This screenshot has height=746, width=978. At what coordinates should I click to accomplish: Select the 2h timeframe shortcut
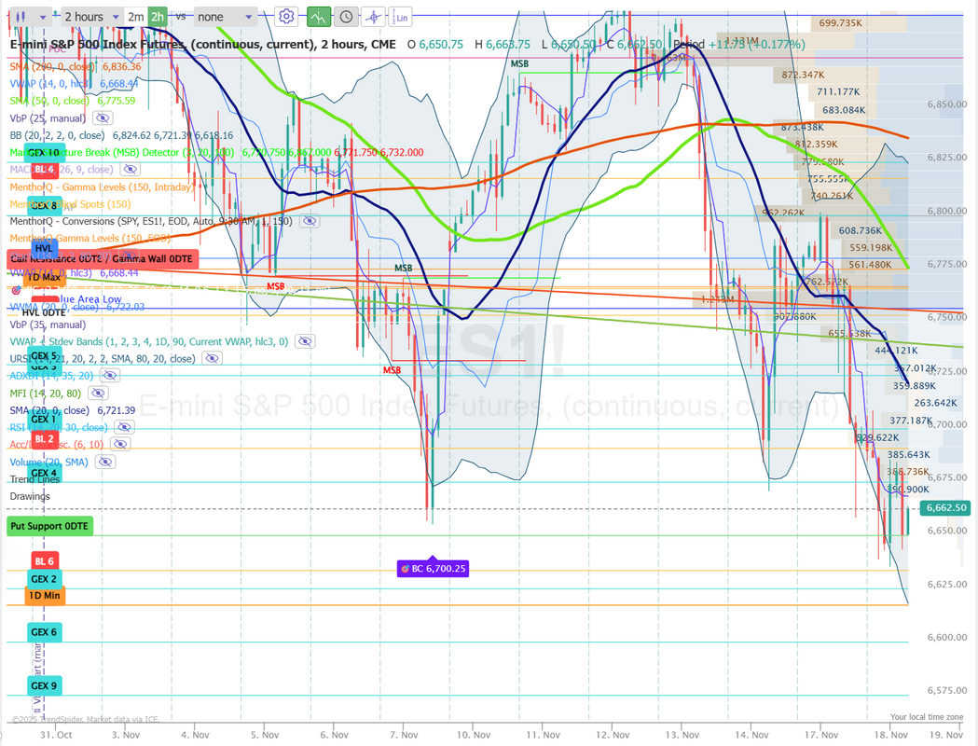[157, 17]
